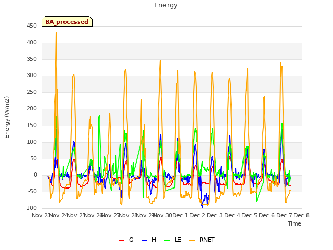333x250 pixels.
Task: Click the green LE spike near Nov 26
Action: pyautogui.click(x=99, y=116)
